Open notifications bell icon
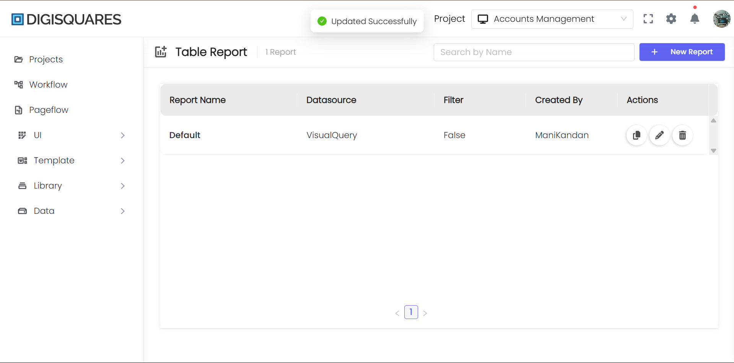This screenshot has height=363, width=734. tap(695, 19)
